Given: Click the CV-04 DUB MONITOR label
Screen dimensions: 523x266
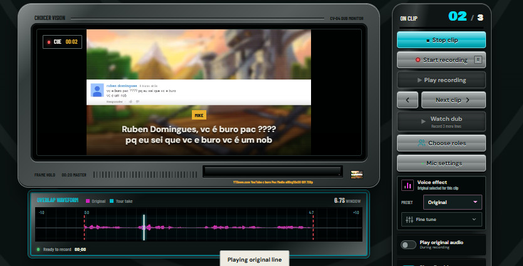Looking at the screenshot, I should point(347,19).
